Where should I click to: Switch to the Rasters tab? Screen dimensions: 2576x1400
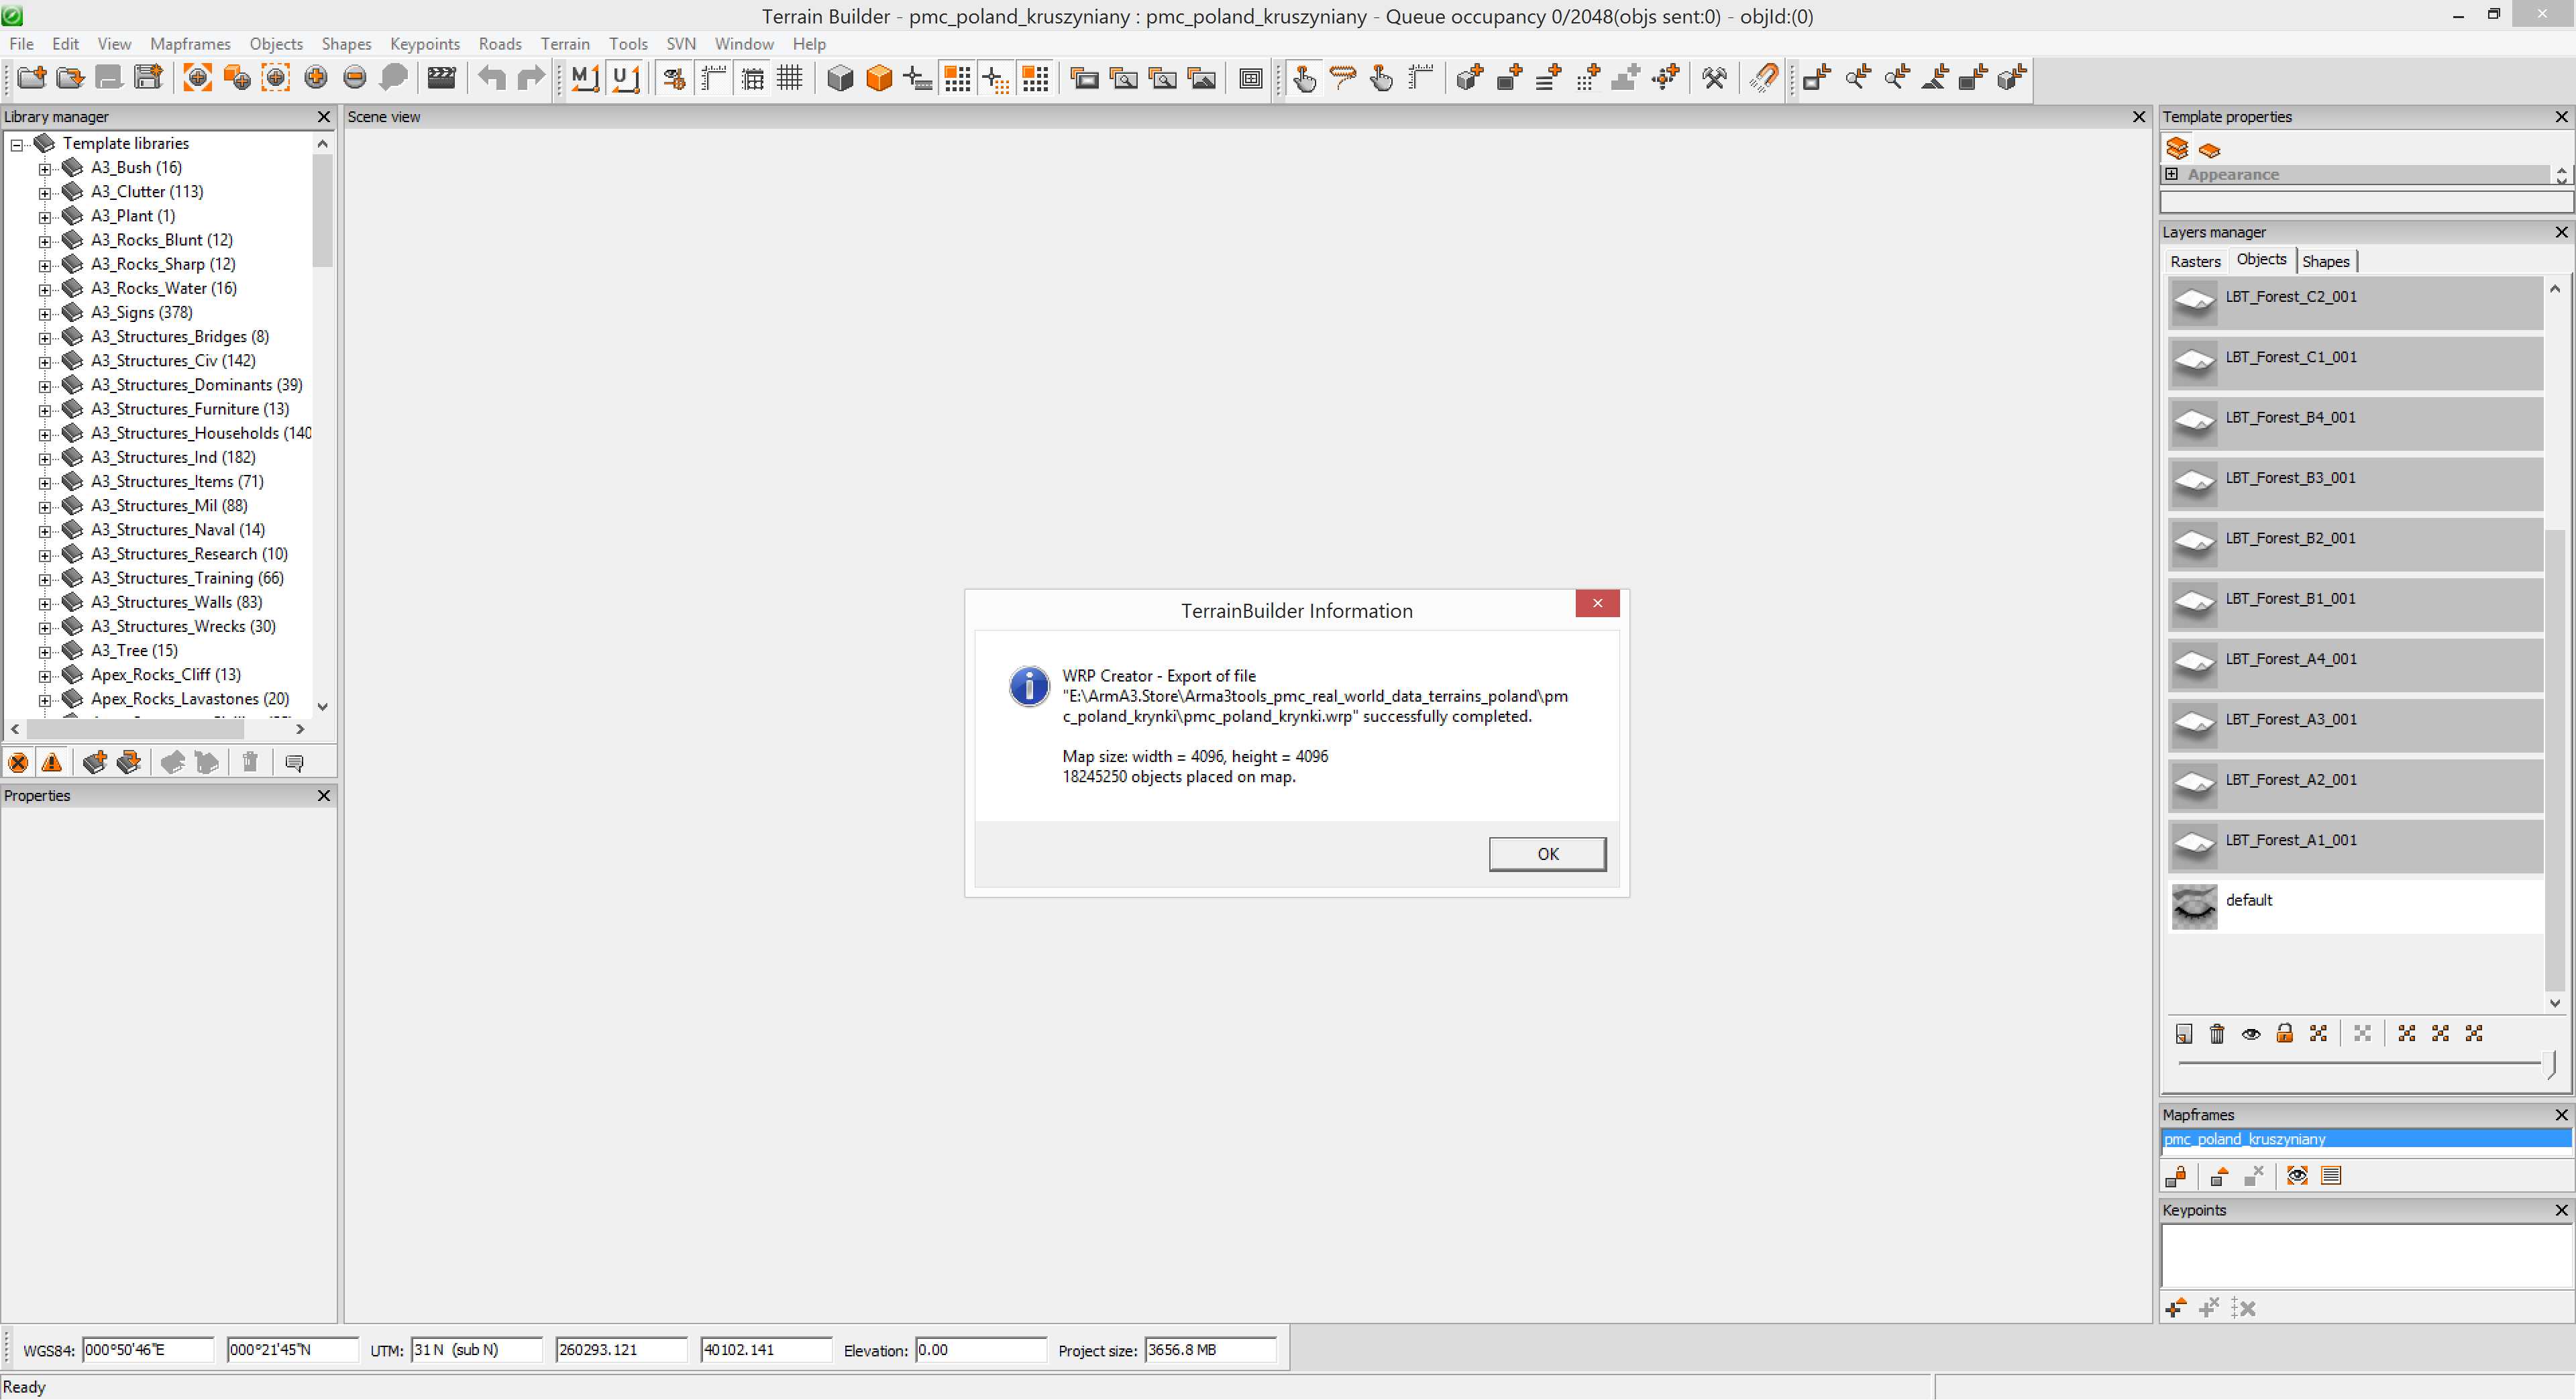coord(2195,262)
